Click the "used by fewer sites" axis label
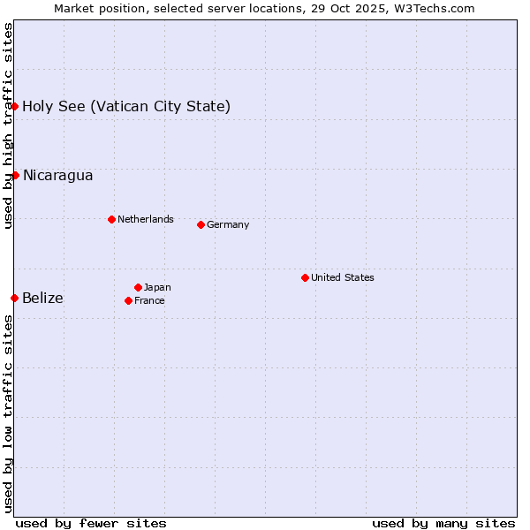 pos(91,523)
